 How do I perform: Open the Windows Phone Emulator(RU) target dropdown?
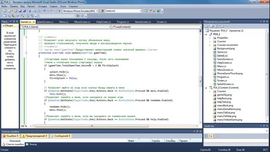[x=97, y=11]
